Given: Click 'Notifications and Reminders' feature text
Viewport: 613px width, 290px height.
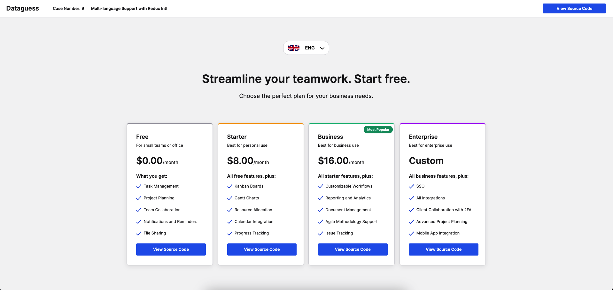Looking at the screenshot, I should coord(170,222).
